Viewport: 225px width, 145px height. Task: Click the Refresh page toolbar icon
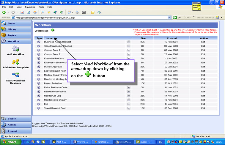tap(29, 12)
